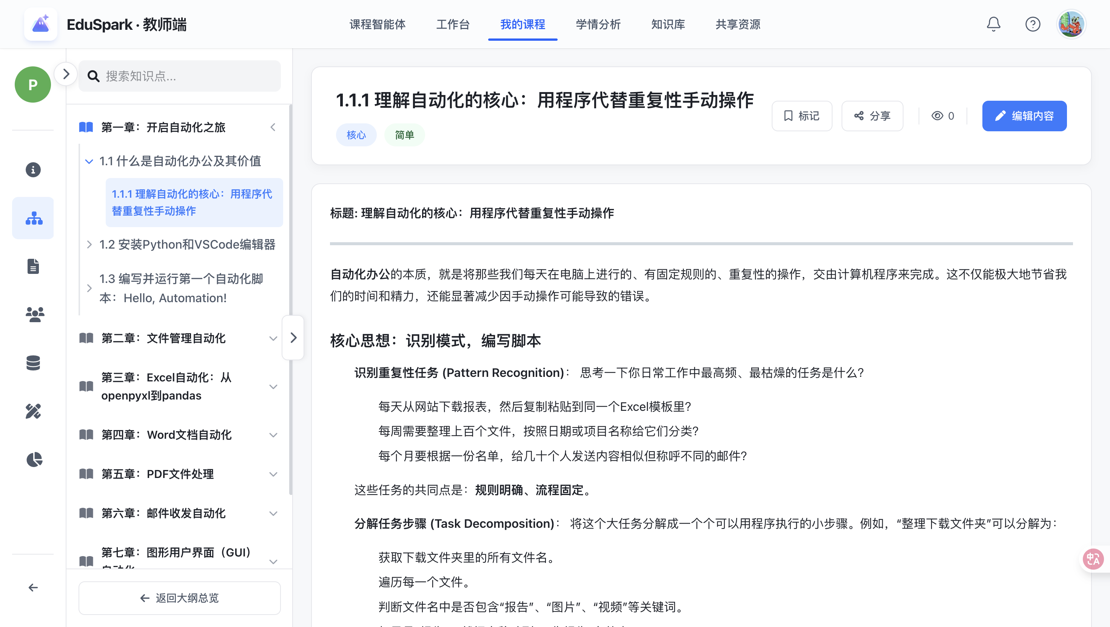Viewport: 1110px width, 627px height.
Task: Select tree item 1.1.1 理解自动化的核心
Action: (194, 202)
